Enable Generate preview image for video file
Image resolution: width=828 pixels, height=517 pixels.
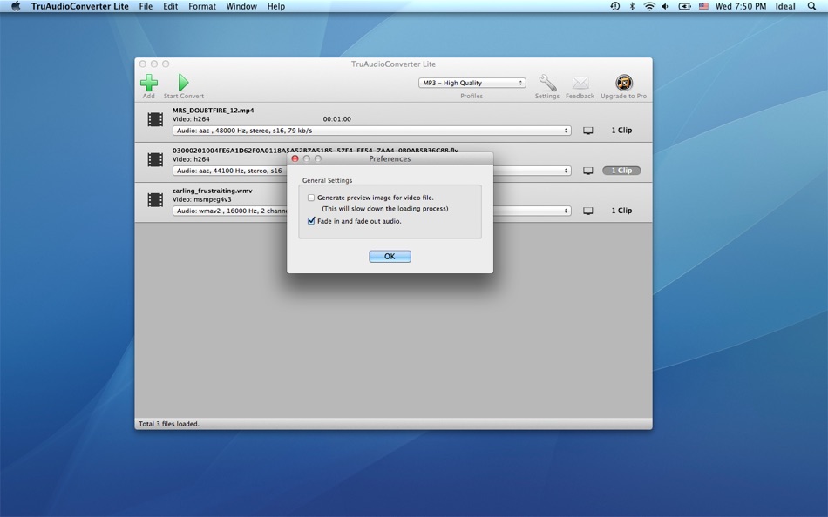click(311, 198)
